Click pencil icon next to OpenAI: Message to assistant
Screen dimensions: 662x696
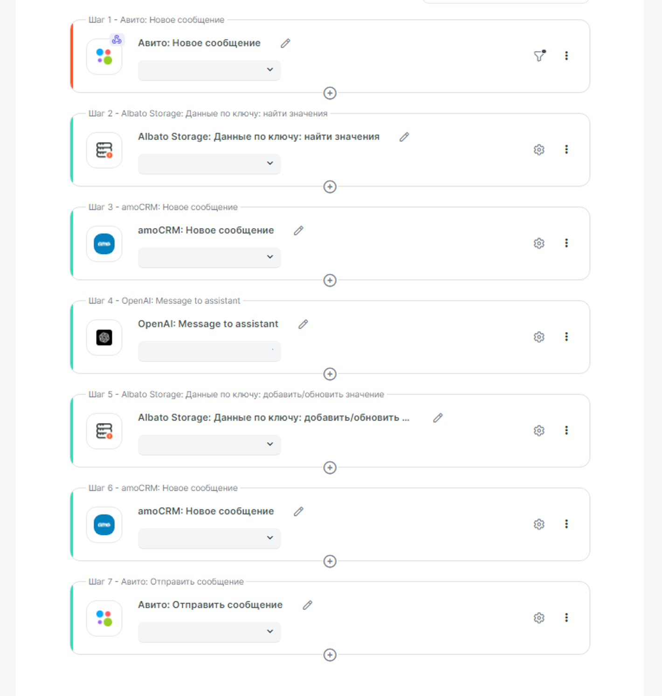(303, 324)
